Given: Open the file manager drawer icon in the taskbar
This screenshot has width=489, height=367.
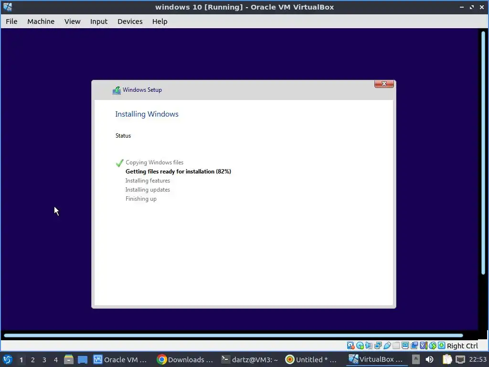Looking at the screenshot, I should coord(69,359).
